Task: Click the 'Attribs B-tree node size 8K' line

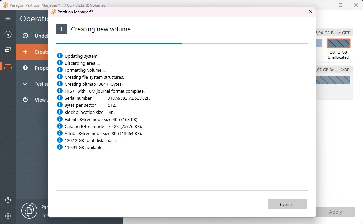Action: point(103,134)
